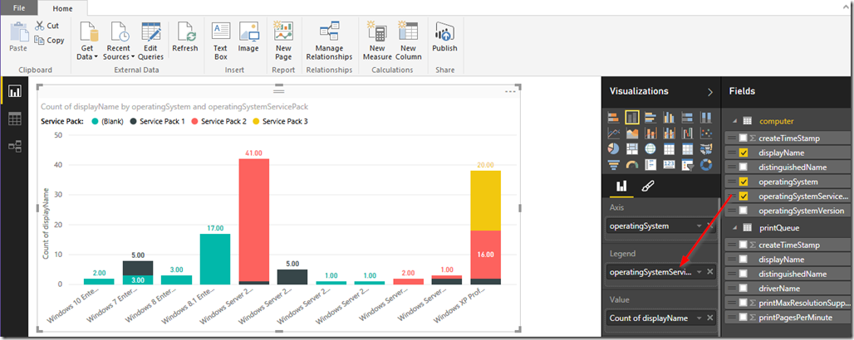Open dropdown for Legend field operatingSystemServi...
Screen dimensions: 854x340
point(699,271)
